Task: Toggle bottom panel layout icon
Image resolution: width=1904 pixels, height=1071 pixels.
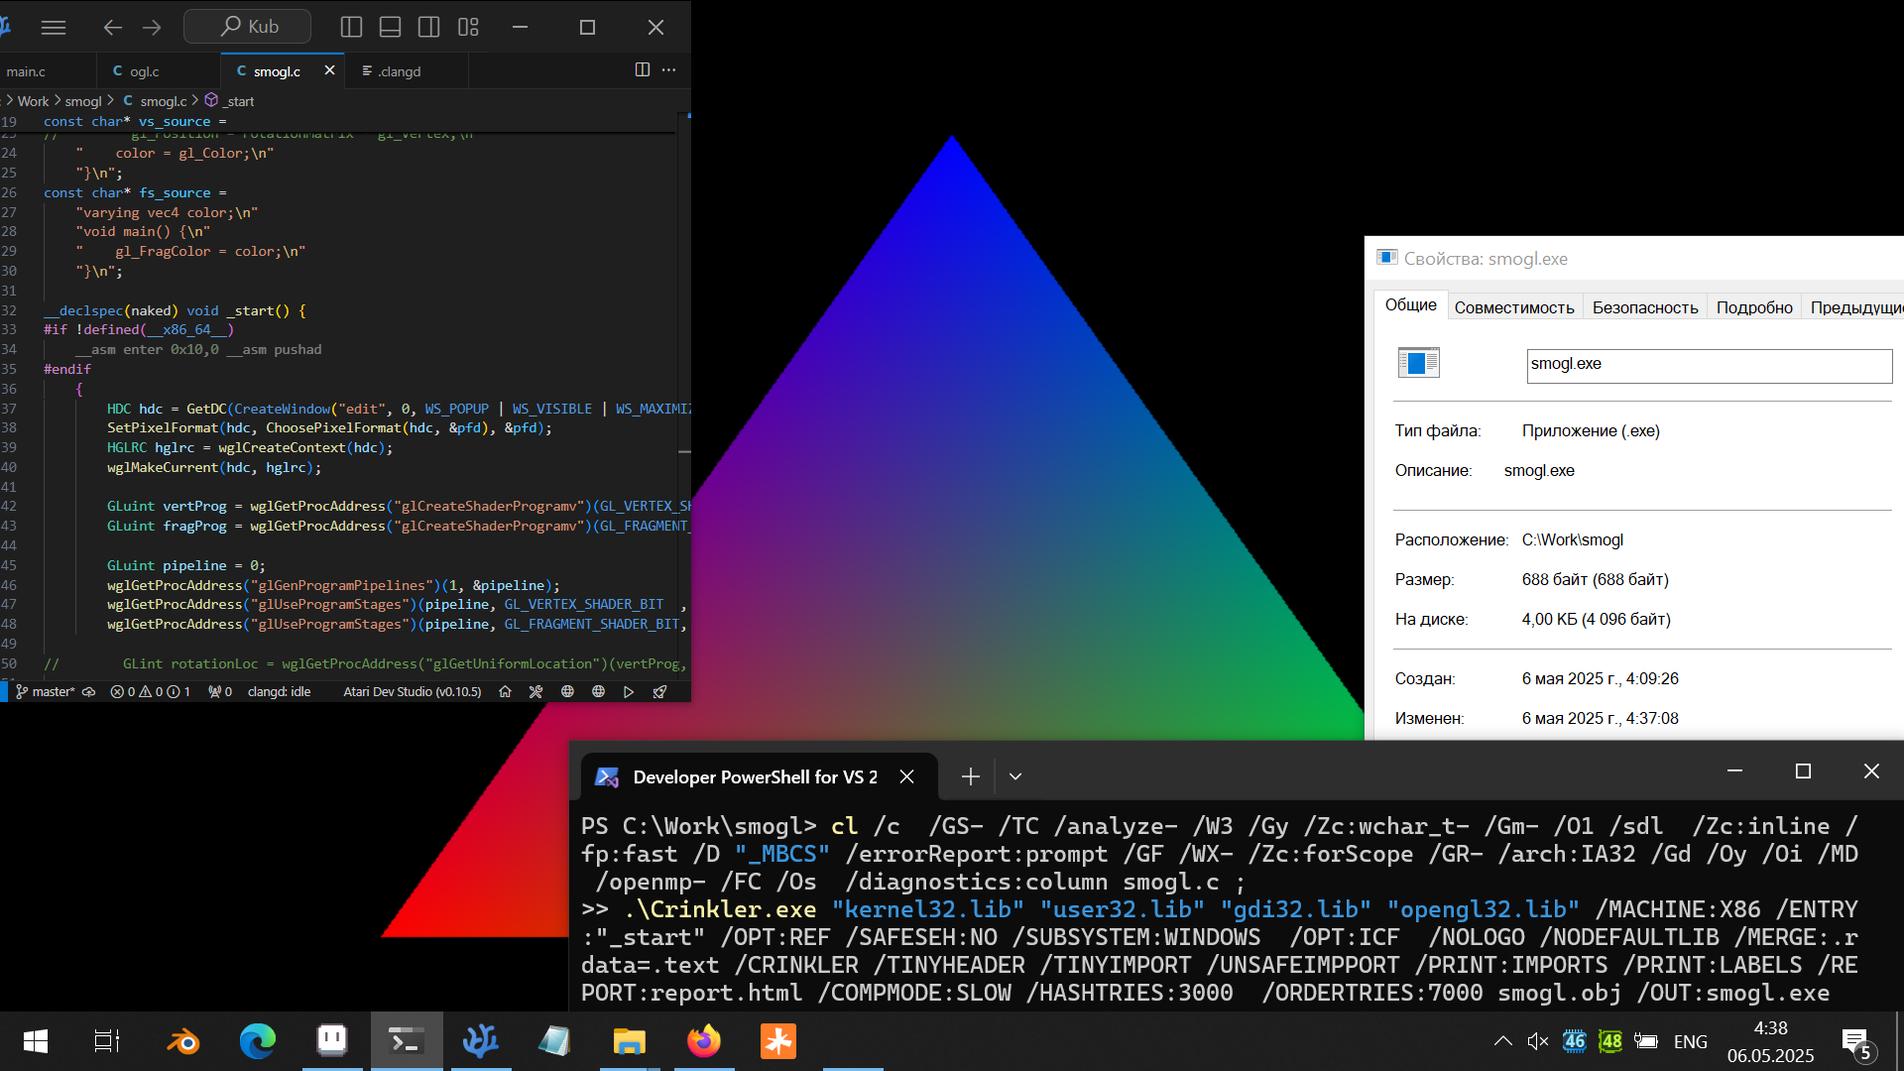Action: [x=390, y=27]
